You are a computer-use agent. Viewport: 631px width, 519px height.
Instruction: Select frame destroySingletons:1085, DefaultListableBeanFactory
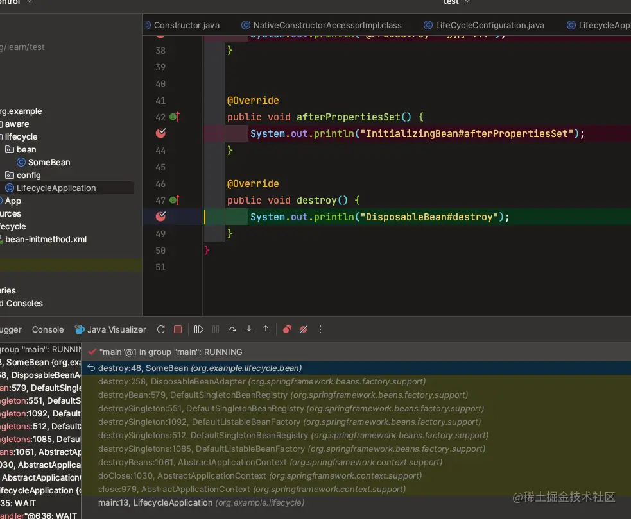tap(356, 449)
